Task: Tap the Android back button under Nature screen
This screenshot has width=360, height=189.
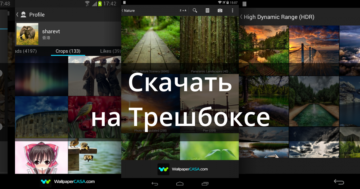Action: pyautogui.click(x=155, y=183)
